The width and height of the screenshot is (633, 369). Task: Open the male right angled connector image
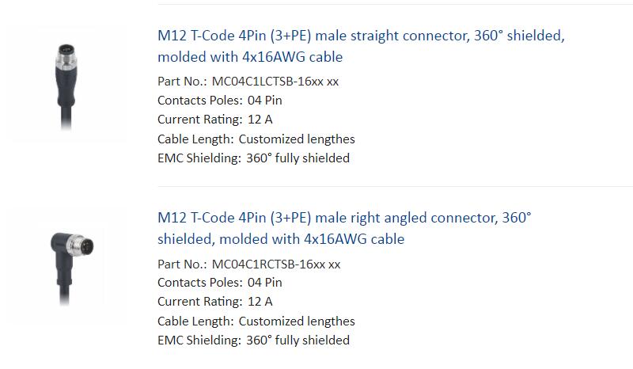click(66, 267)
